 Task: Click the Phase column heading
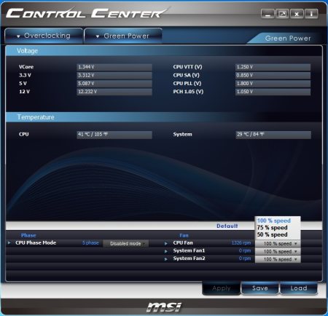coord(28,235)
